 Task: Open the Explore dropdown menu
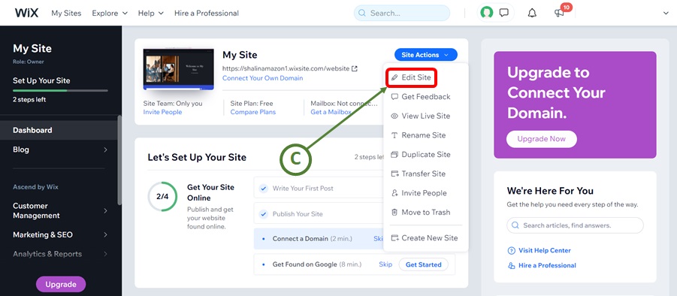[x=110, y=13]
